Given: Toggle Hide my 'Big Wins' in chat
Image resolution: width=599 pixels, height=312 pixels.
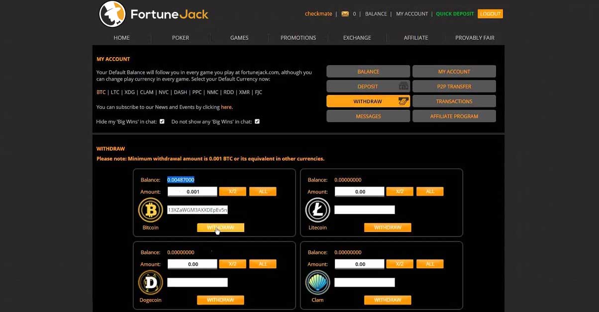Looking at the screenshot, I should (162, 121).
